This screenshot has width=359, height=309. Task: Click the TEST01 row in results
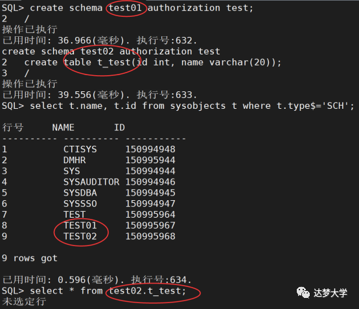(x=89, y=225)
